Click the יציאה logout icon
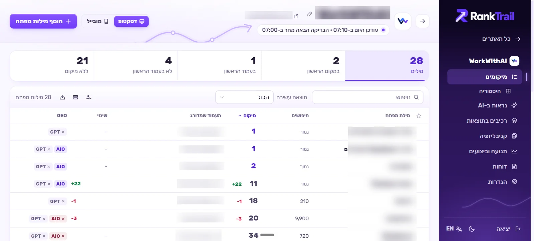Screen dimensions: 534x241 click(x=518, y=229)
